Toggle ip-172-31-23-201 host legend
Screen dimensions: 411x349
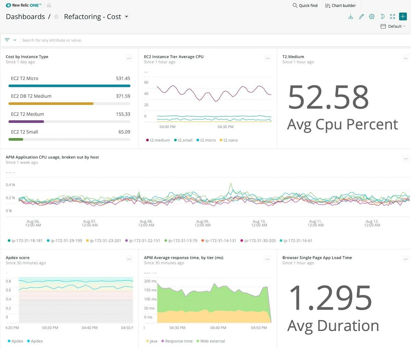click(x=103, y=241)
